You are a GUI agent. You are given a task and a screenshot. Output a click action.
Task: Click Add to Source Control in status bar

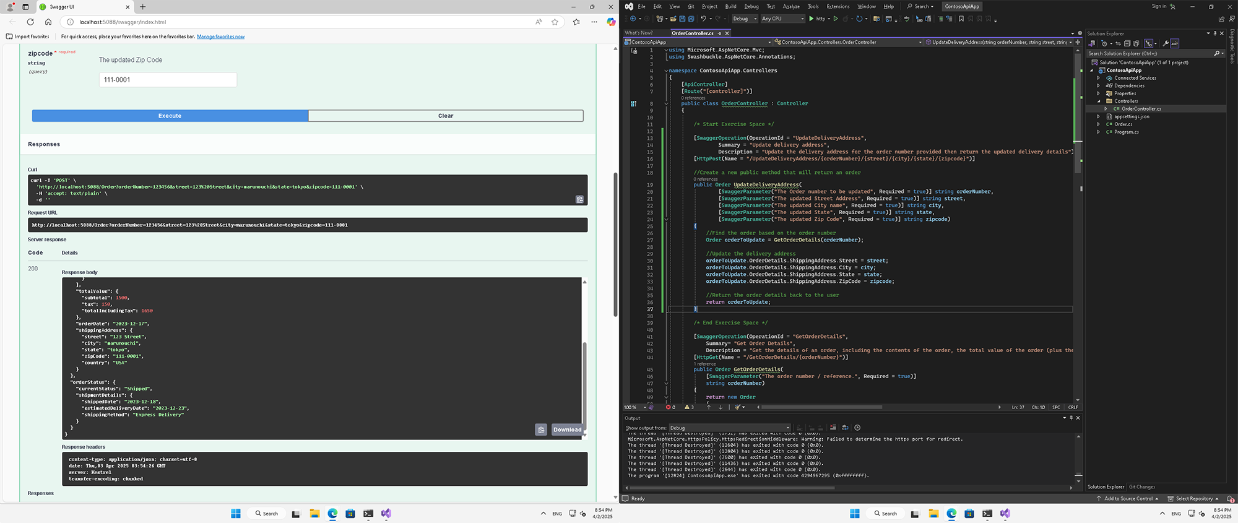coord(1127,498)
